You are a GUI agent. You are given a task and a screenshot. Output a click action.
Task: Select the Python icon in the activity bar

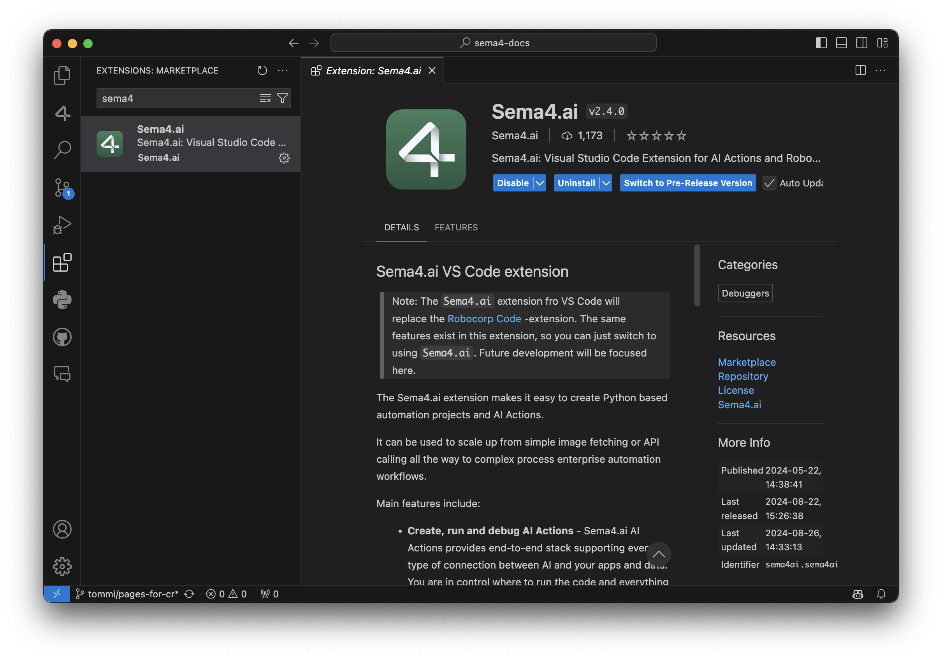62,300
